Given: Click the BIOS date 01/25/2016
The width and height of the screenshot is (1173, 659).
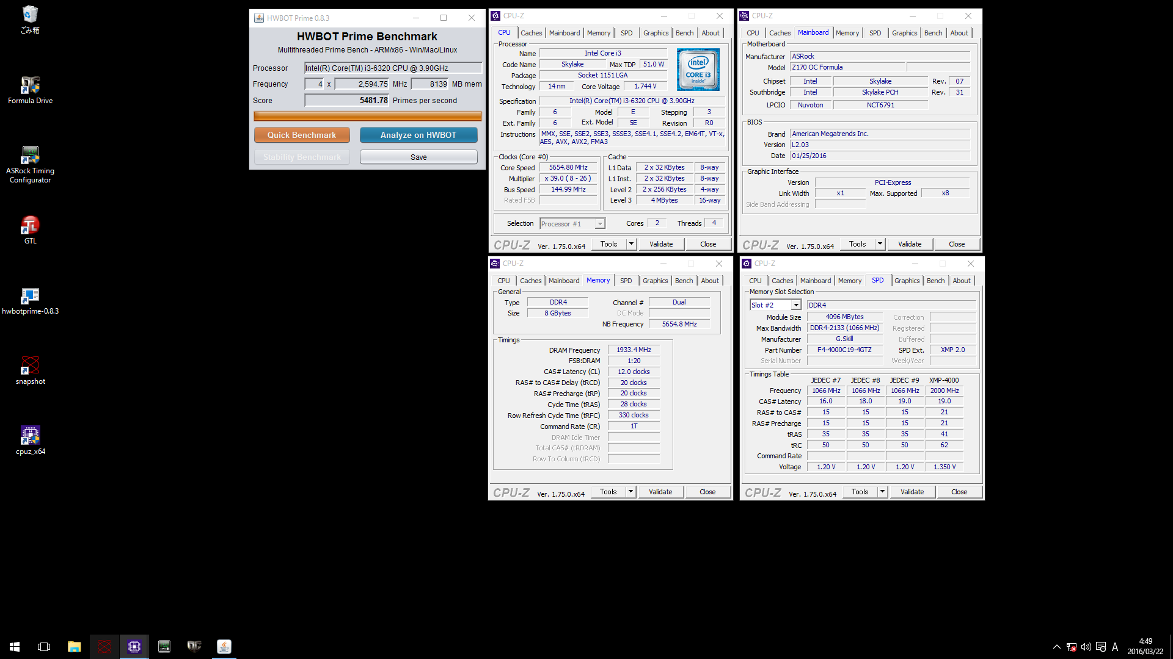Looking at the screenshot, I should coord(880,156).
